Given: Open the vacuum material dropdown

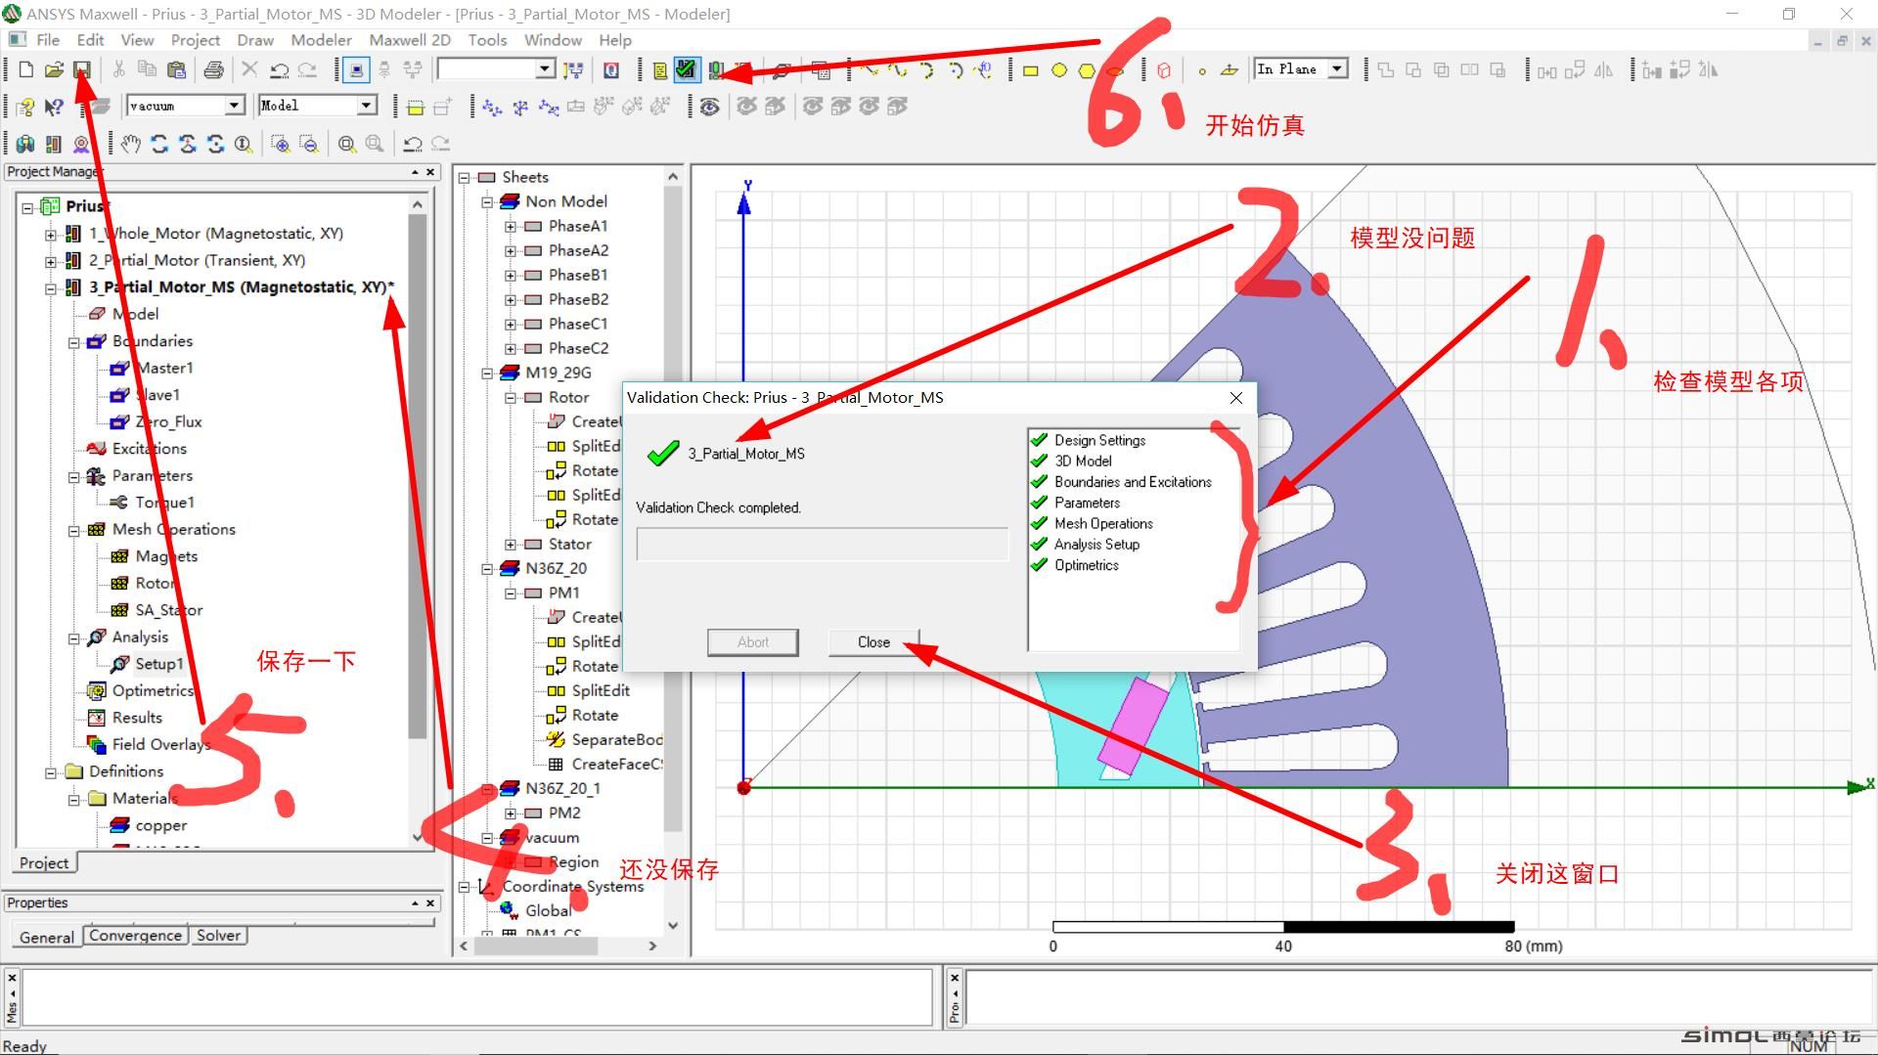Looking at the screenshot, I should click(x=234, y=106).
